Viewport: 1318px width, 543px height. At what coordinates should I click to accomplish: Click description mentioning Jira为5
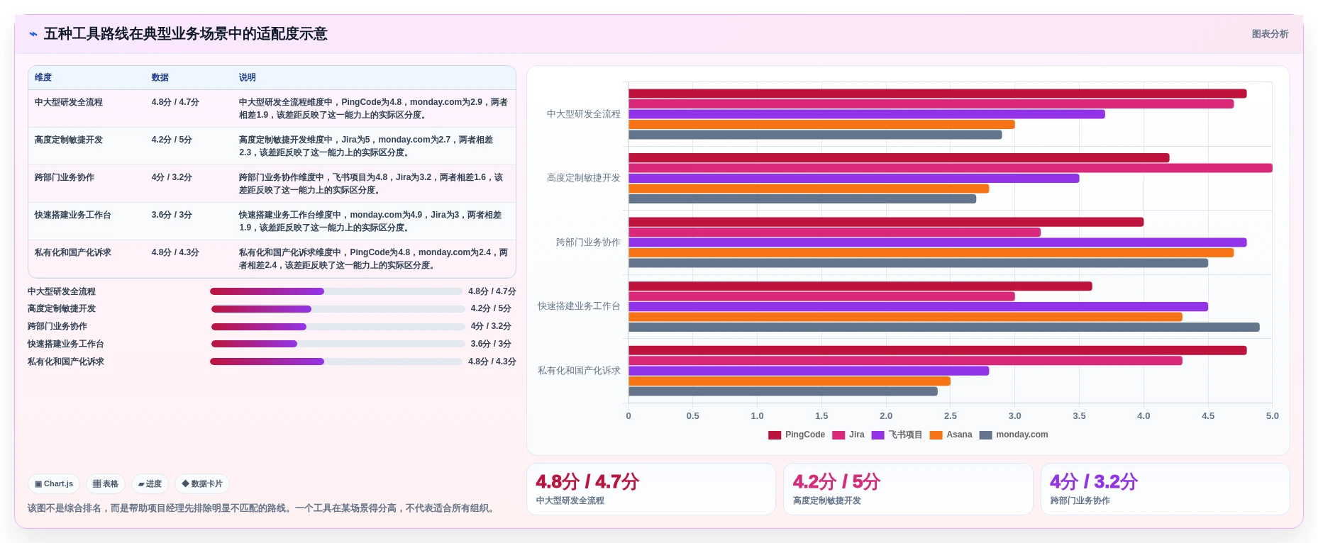[x=366, y=146]
